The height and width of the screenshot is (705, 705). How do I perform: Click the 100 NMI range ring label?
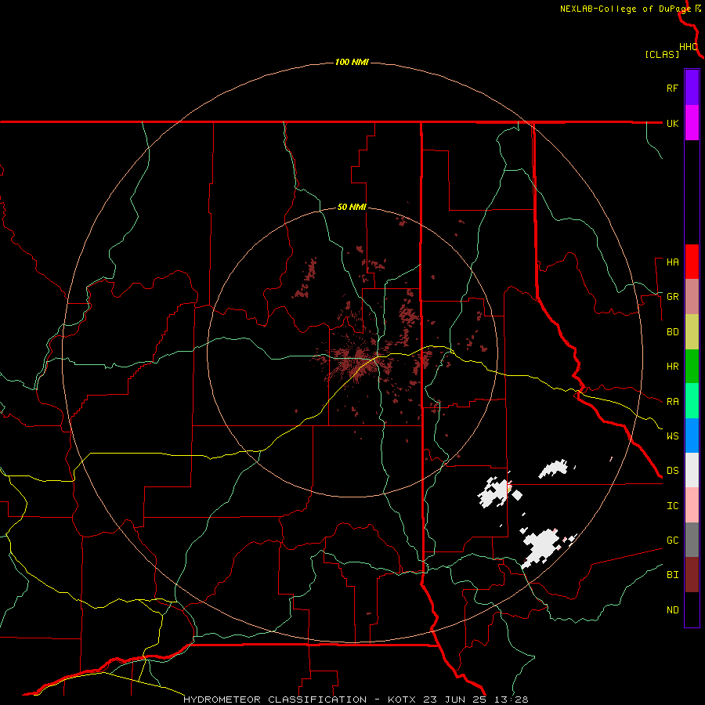352,62
